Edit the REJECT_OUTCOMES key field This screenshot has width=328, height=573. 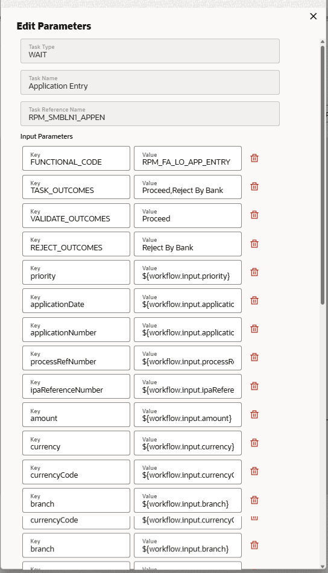(76, 244)
